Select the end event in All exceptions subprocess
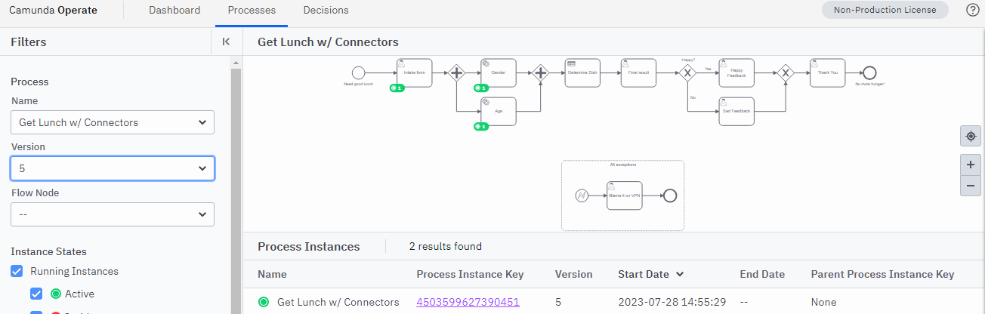 pos(669,195)
